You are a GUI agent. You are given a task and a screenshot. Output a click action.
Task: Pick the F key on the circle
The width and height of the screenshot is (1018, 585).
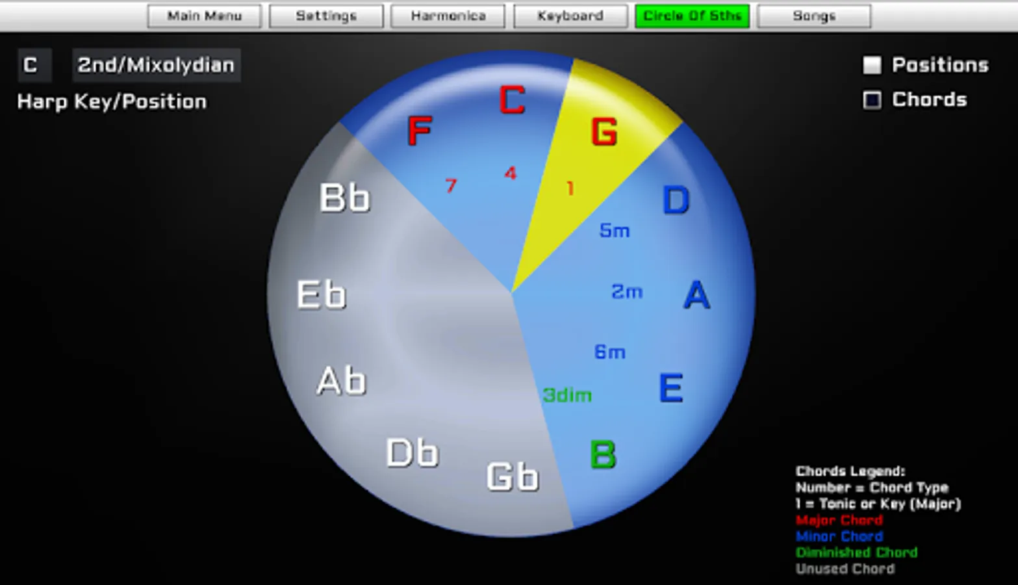point(420,131)
